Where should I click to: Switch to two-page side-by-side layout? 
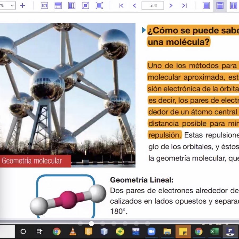pyautogui.click(x=233, y=6)
